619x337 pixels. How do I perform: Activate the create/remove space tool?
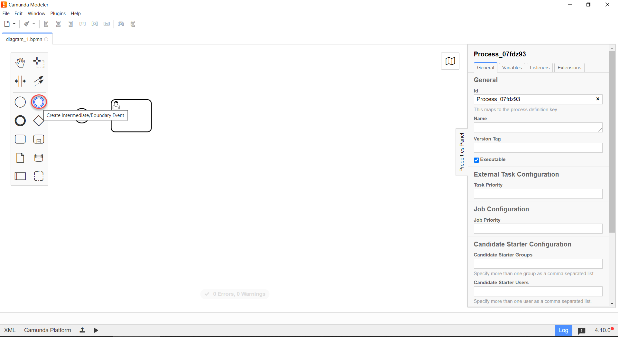[20, 81]
